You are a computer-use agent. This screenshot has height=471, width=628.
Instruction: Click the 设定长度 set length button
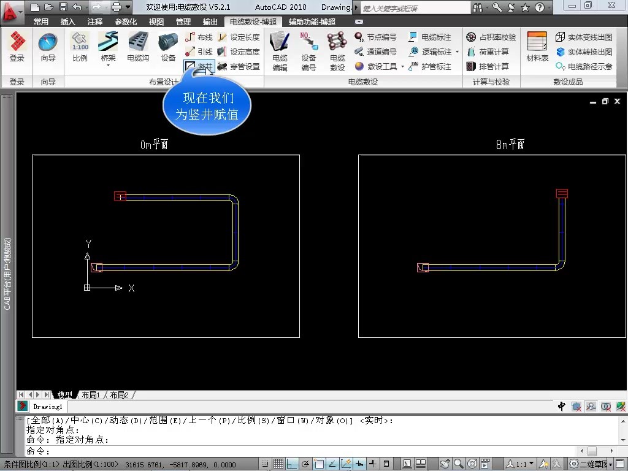click(239, 37)
